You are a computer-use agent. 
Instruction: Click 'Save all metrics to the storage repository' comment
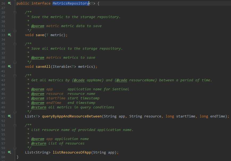77,49
